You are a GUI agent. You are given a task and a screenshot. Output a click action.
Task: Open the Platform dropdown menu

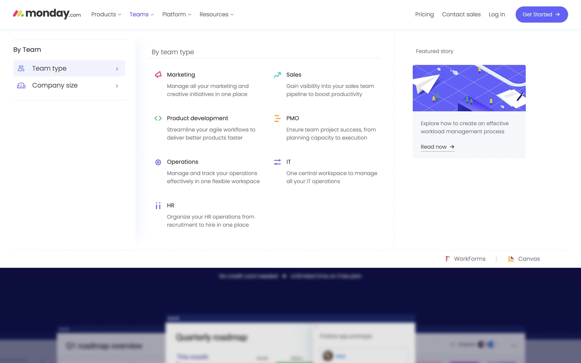coord(176,15)
